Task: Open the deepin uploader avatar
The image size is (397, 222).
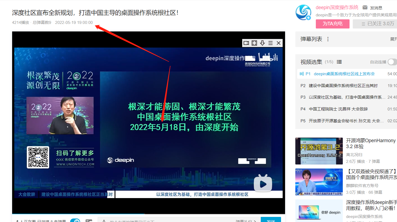Action: 303,12
